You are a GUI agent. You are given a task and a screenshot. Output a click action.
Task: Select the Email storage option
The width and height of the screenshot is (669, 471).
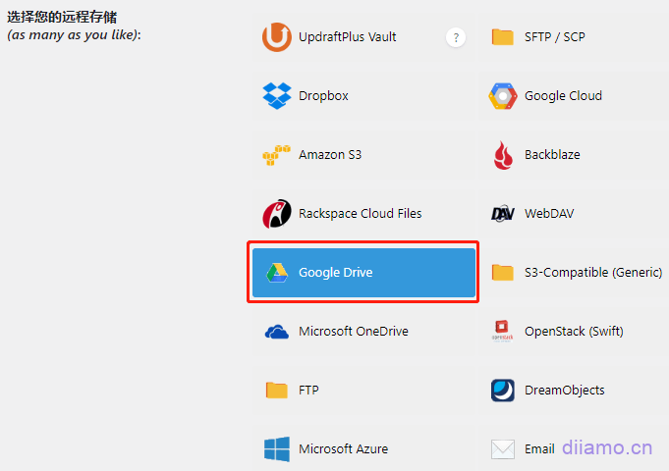tap(539, 449)
